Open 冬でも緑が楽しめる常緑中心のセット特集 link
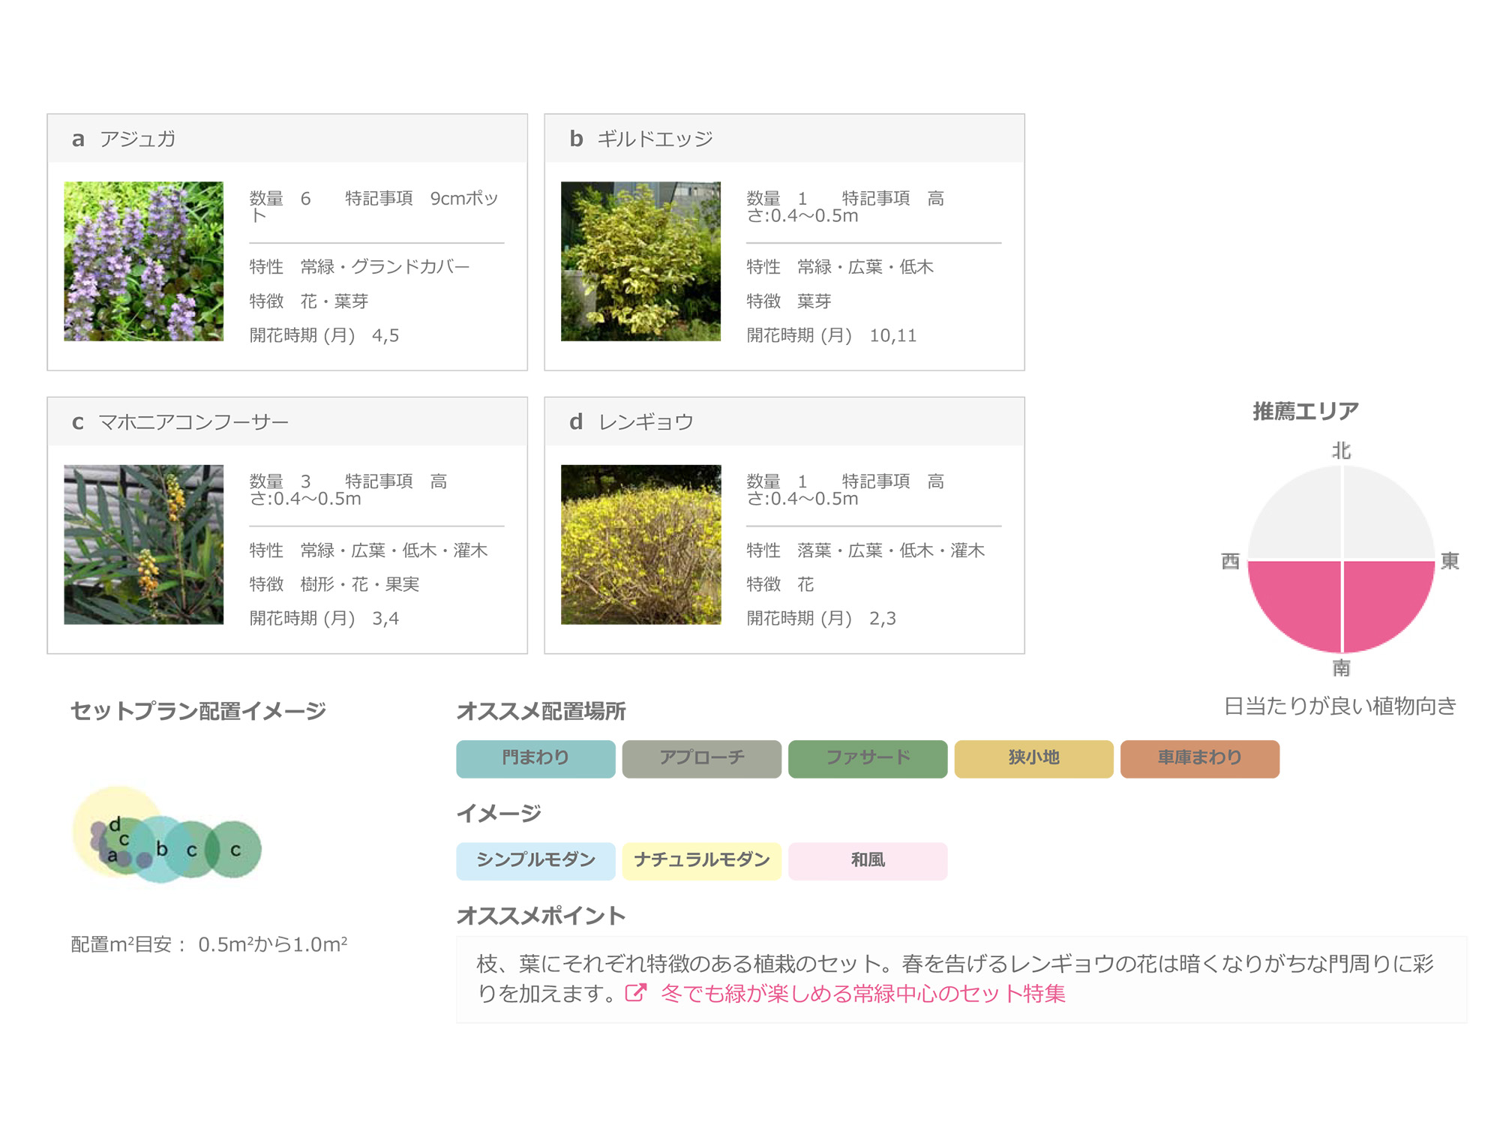The image size is (1500, 1125). [863, 994]
